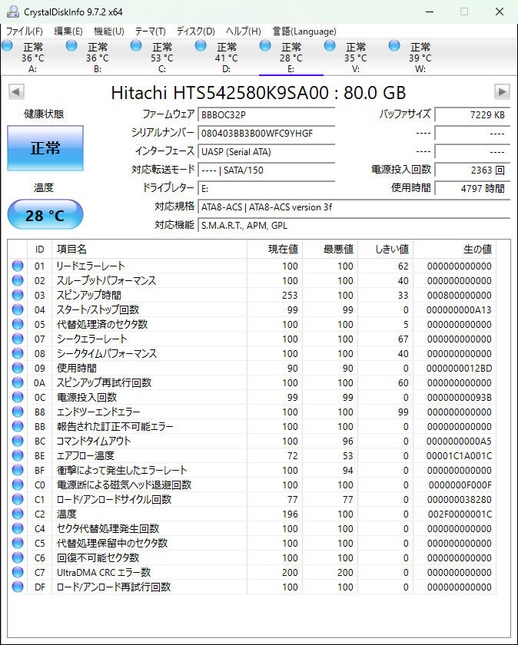Open the ヘルプ(H) menu
This screenshot has width=518, height=645.
pos(244,31)
